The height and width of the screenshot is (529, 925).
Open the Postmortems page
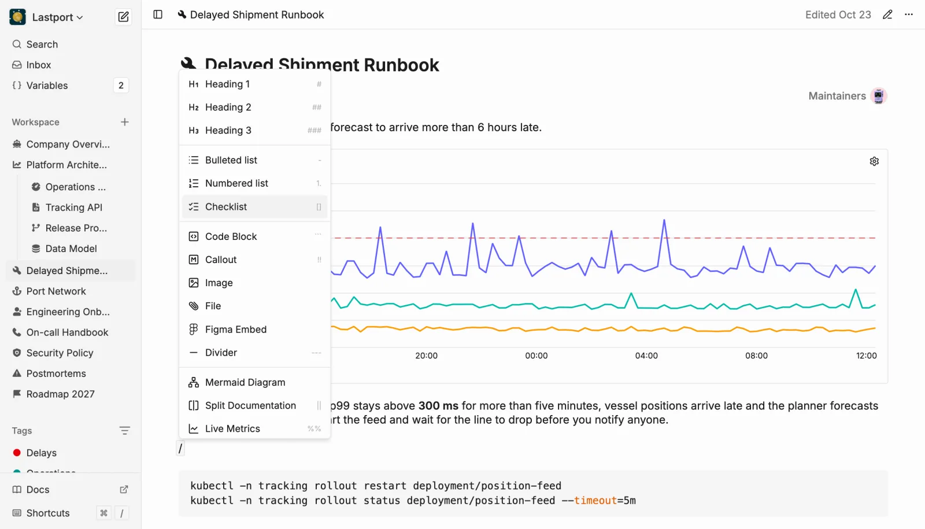click(x=71, y=373)
